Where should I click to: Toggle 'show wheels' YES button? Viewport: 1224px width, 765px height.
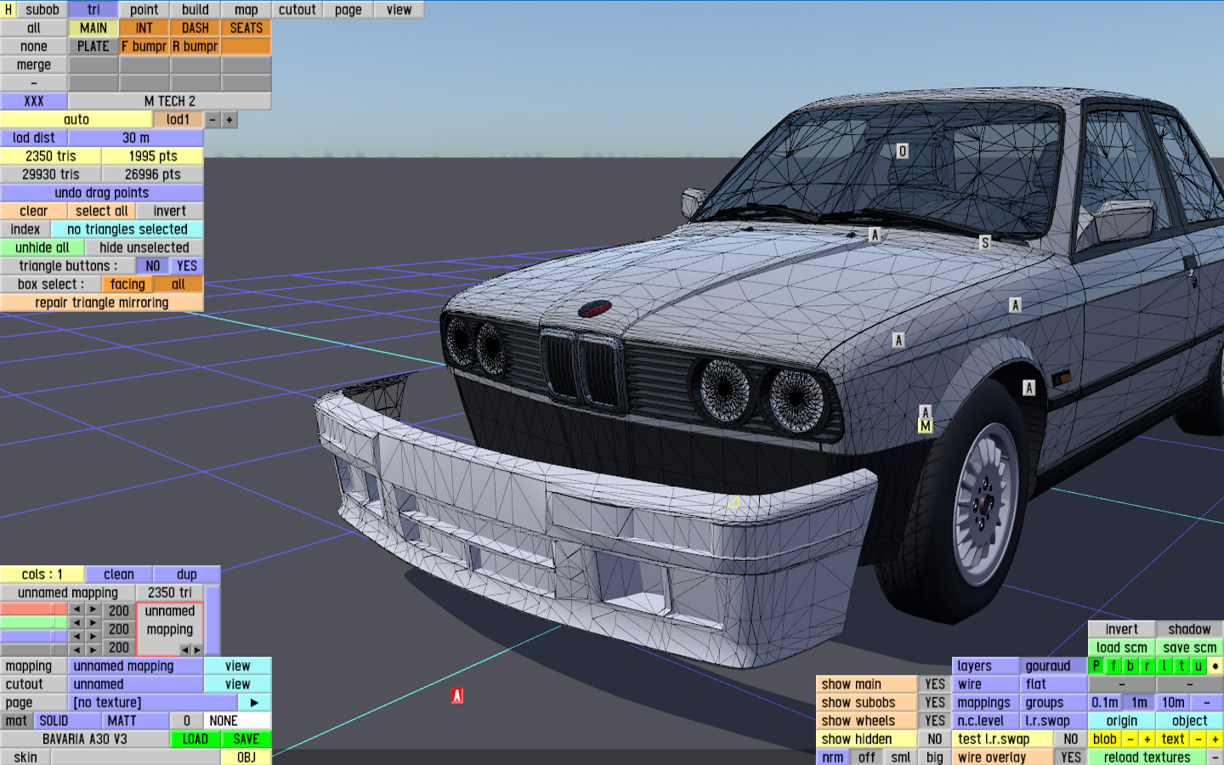pos(935,721)
